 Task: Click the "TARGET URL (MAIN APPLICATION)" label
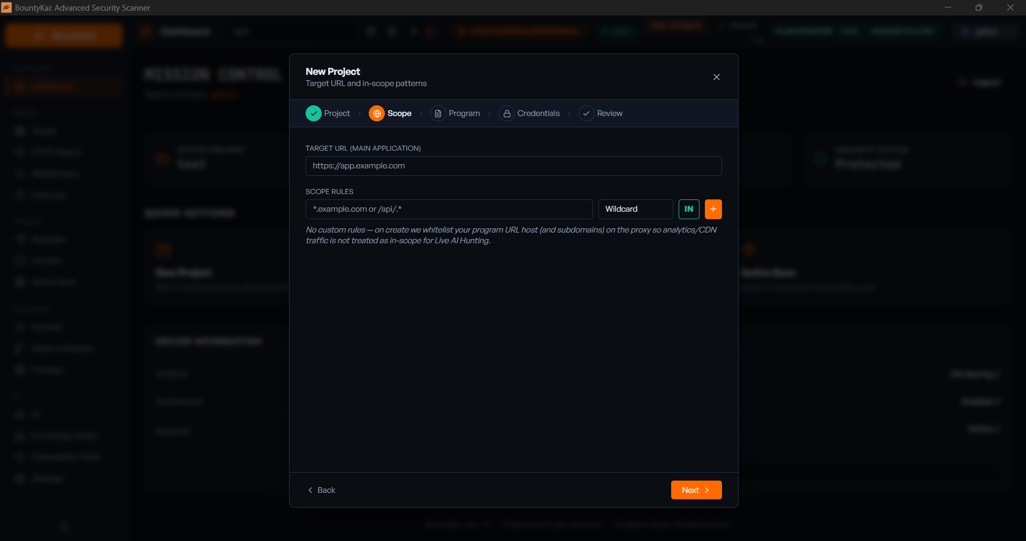coord(363,148)
